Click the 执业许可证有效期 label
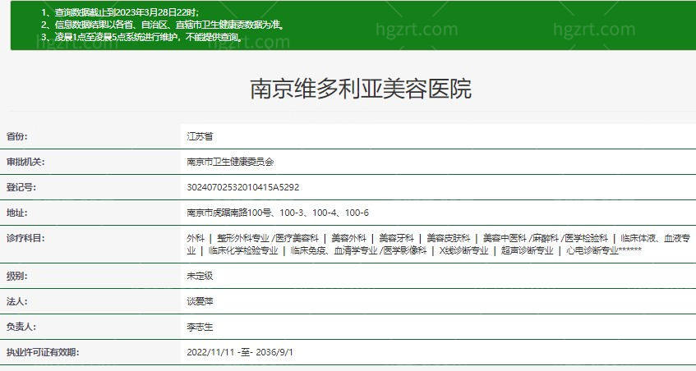This screenshot has width=696, height=371. coord(43,352)
